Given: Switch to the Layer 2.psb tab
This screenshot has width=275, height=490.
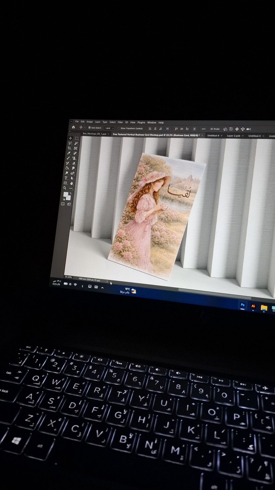Looking at the screenshot, I should click(x=233, y=136).
